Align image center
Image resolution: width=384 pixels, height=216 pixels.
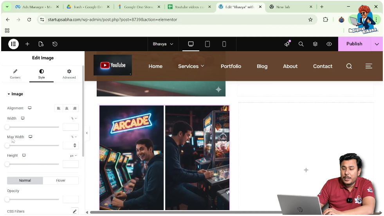pyautogui.click(x=67, y=108)
